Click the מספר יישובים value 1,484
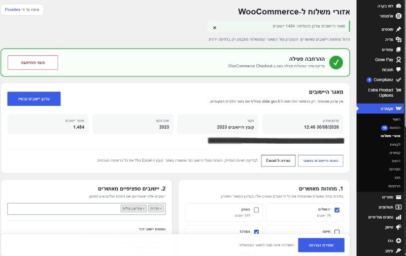The height and width of the screenshot is (256, 406). [79, 127]
